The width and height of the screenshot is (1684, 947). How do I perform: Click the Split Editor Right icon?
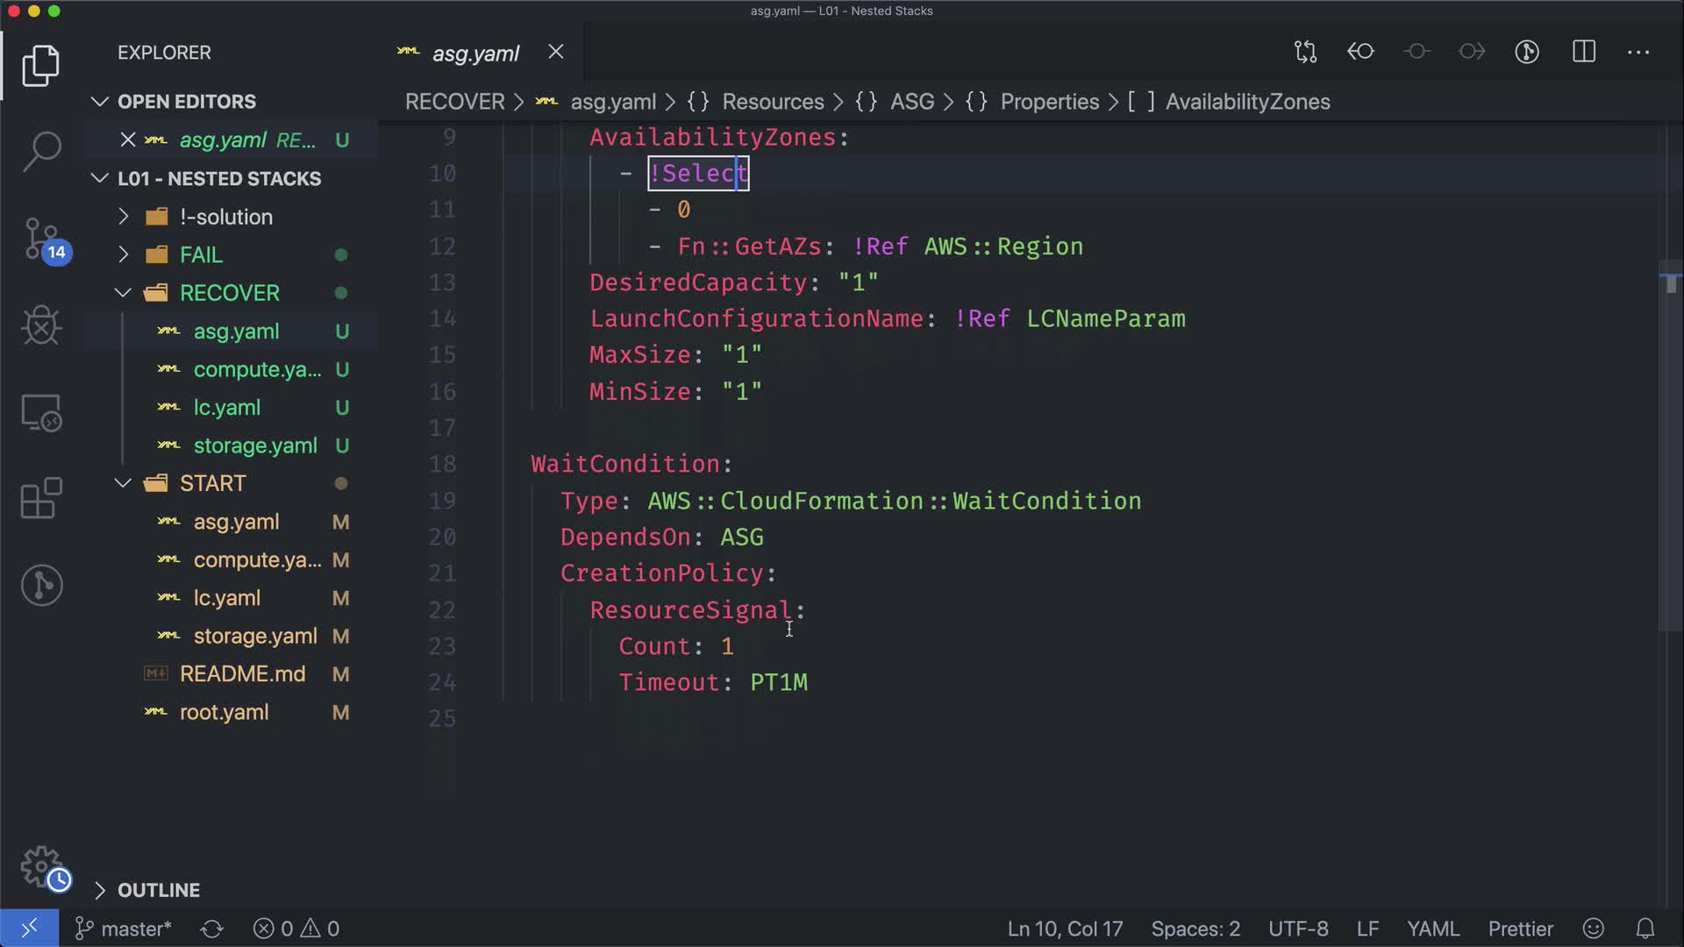tap(1584, 53)
